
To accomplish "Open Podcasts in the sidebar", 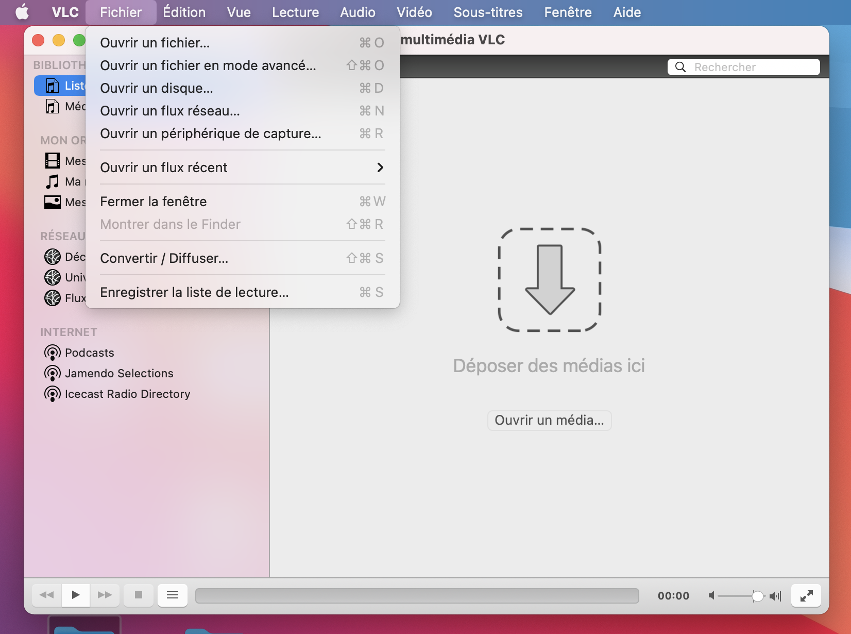I will 89,353.
